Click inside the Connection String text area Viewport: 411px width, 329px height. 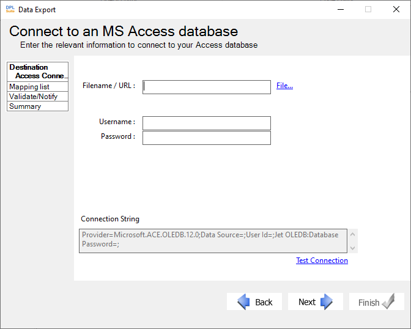[213, 241]
